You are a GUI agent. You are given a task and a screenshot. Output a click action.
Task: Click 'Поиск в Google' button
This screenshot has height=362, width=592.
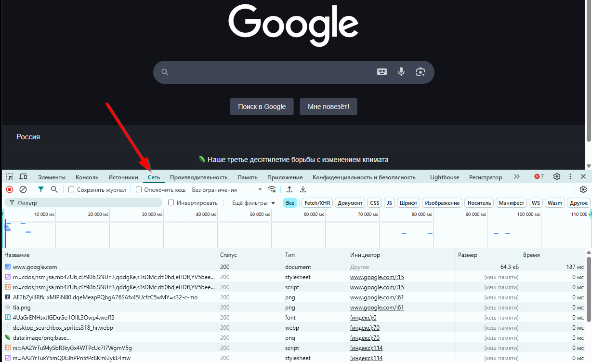click(x=262, y=107)
